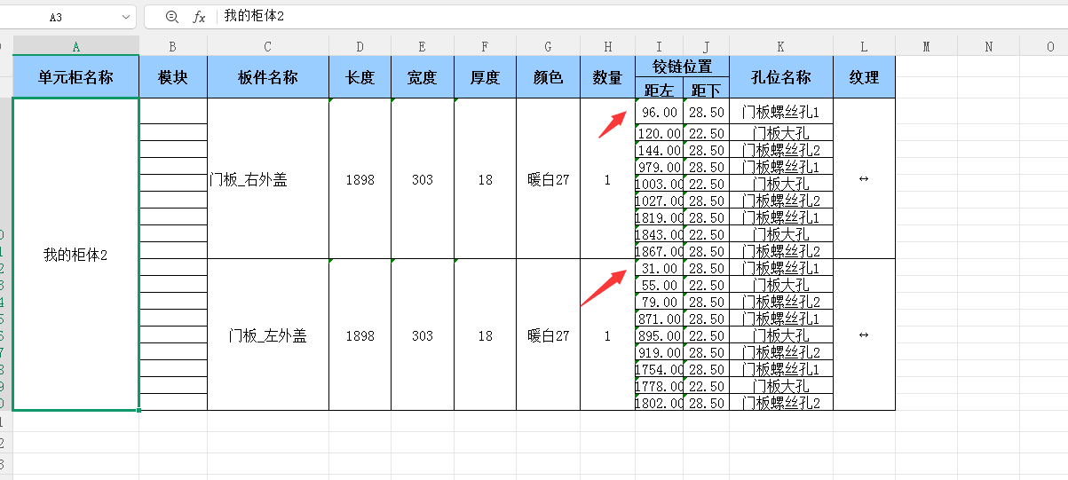The image size is (1068, 480).
Task: Click the 979.00 cell in 距左 column
Action: click(659, 167)
